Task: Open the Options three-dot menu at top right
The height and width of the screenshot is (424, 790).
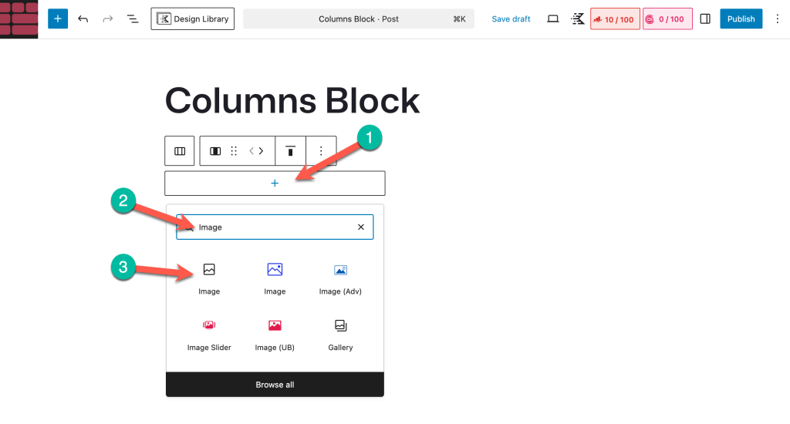Action: 777,19
